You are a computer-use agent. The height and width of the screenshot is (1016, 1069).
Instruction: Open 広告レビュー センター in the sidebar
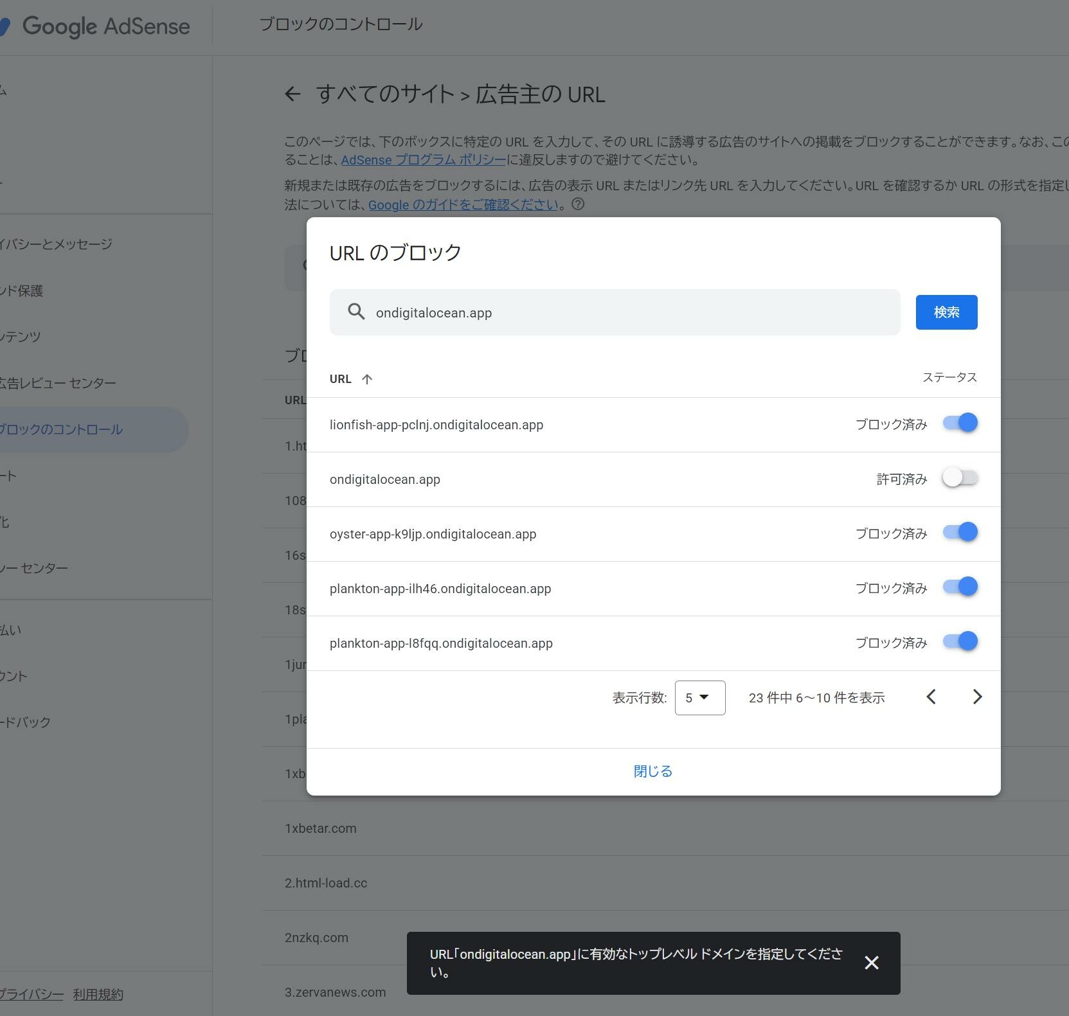[x=58, y=383]
